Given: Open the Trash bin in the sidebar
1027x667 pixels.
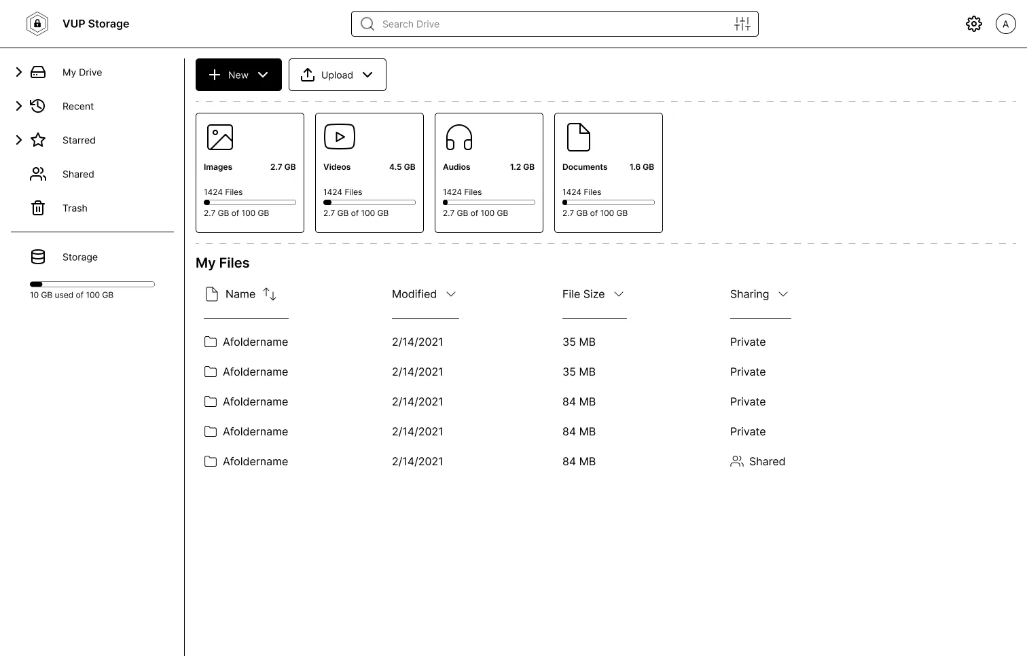Looking at the screenshot, I should click(x=38, y=208).
